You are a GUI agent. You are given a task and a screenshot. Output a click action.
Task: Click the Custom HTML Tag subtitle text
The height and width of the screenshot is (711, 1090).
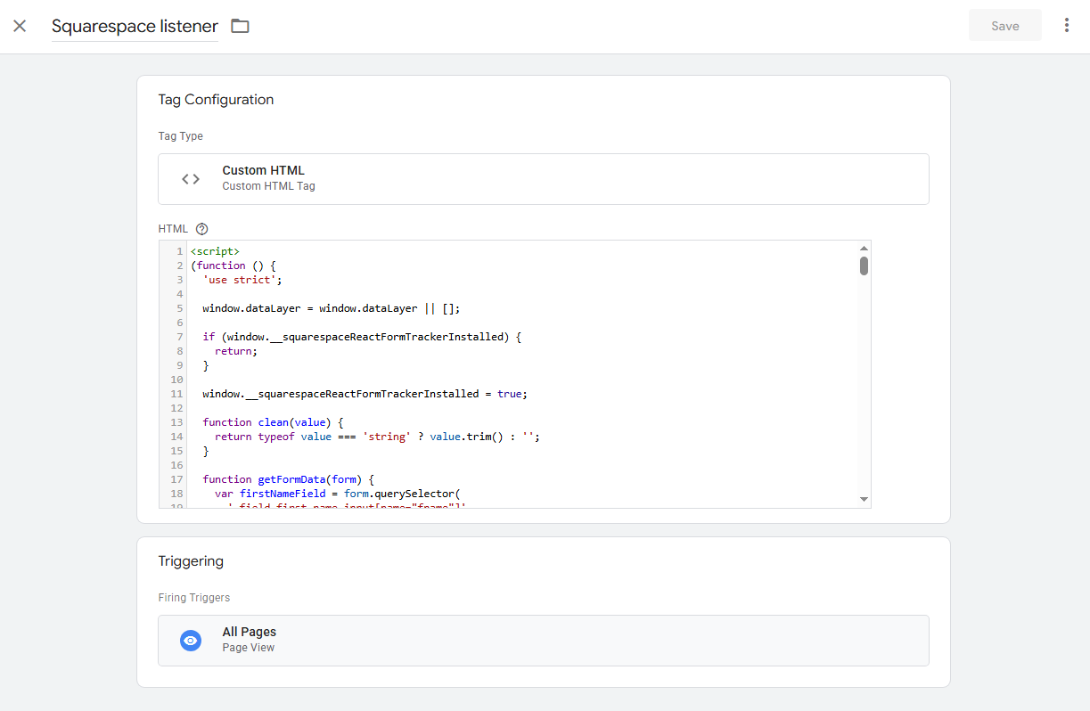click(x=268, y=186)
